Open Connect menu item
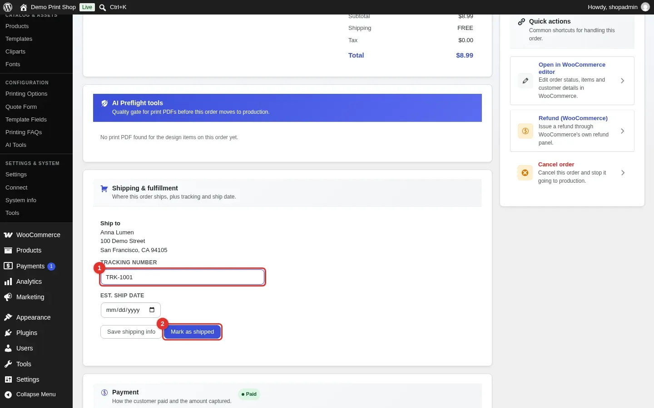Viewport: 654px width, 408px height. 16,188
